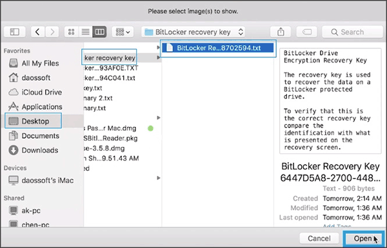Expand the arrow beside recovery key folder
This screenshot has height=248, width=387.
pos(158,58)
